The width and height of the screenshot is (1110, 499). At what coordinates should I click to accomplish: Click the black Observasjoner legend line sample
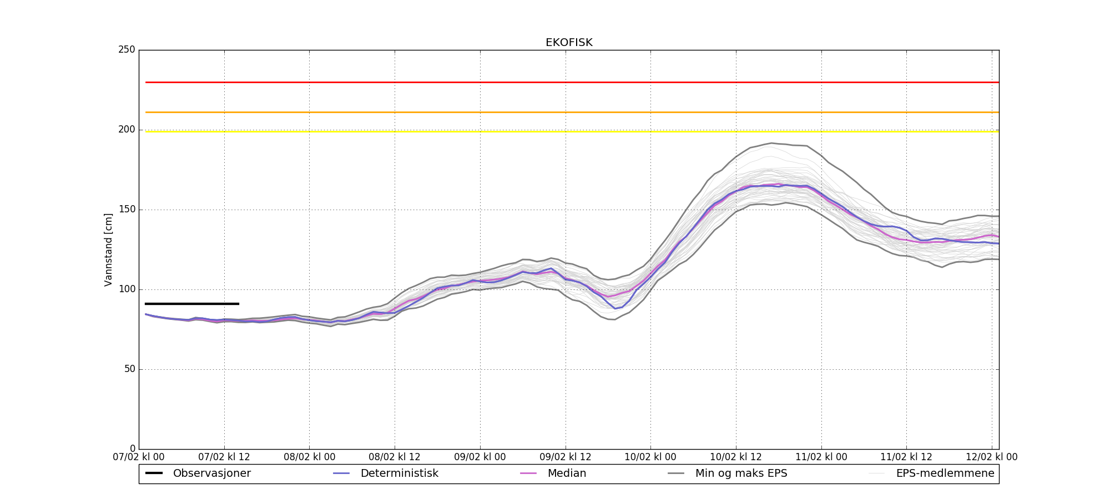pos(154,473)
